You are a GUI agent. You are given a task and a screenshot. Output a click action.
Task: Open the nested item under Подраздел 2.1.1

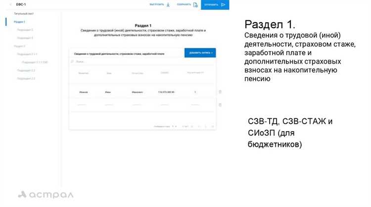pyautogui.click(x=35, y=62)
